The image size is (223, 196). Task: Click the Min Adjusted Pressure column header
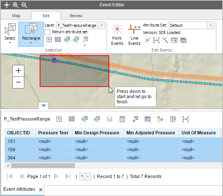point(152,133)
